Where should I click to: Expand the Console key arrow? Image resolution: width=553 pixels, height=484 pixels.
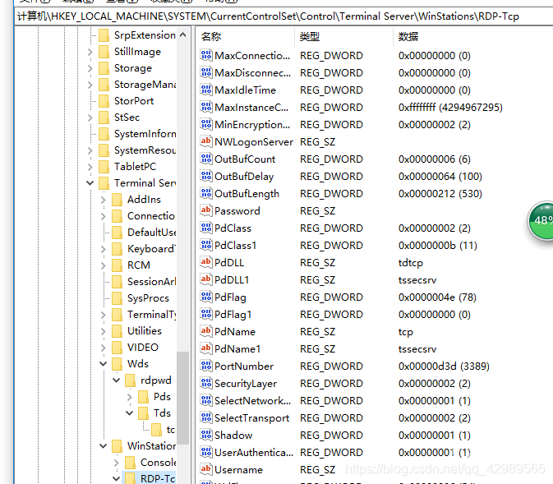click(117, 463)
